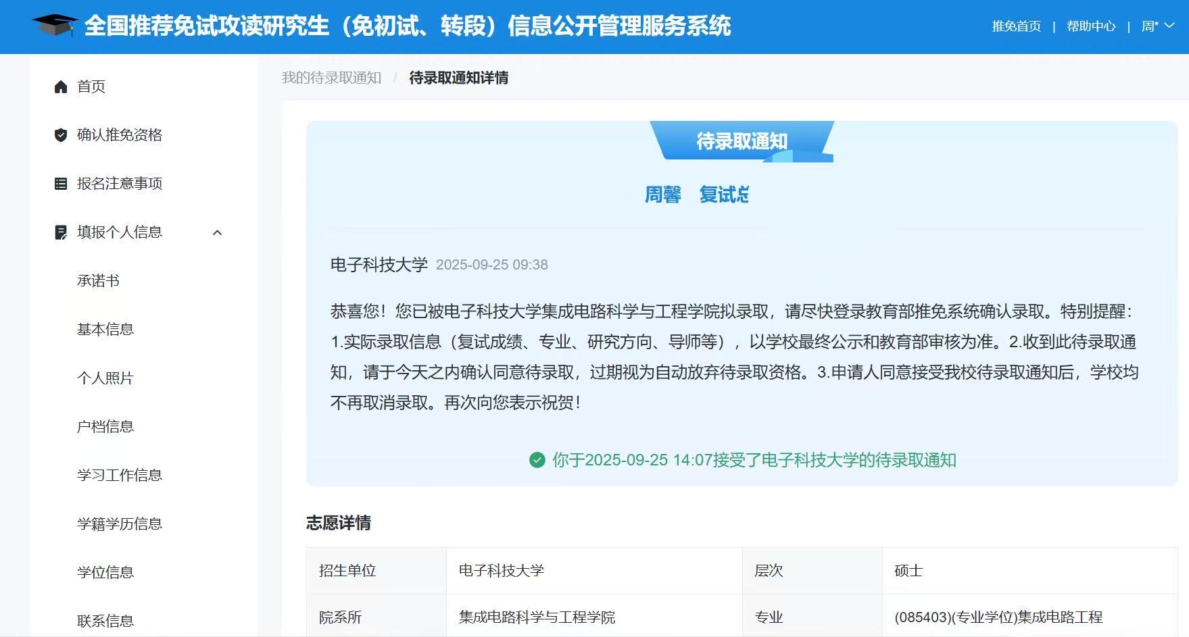Open 推免首页 in the top bar

point(1016,26)
